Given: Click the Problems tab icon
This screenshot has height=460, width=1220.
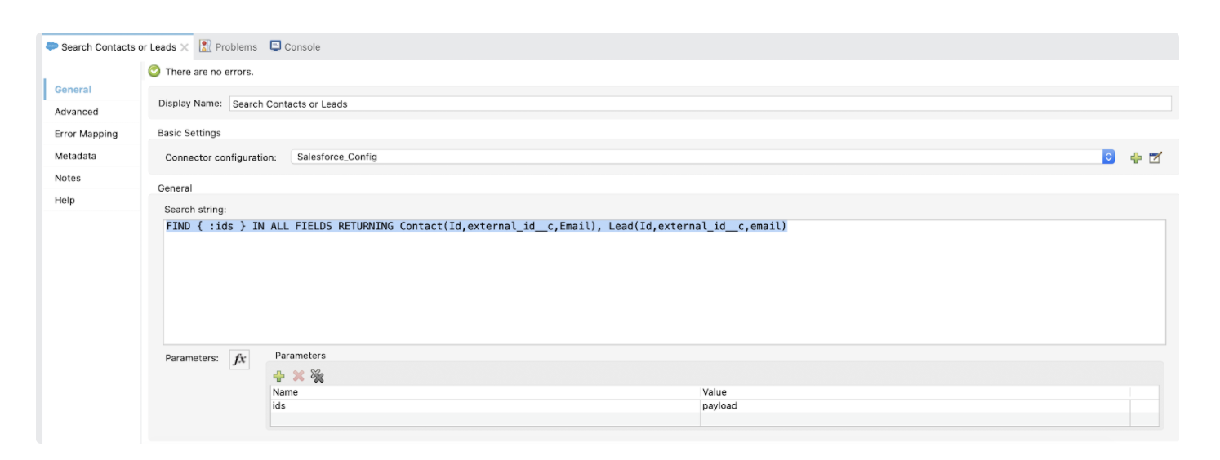Looking at the screenshot, I should (206, 46).
